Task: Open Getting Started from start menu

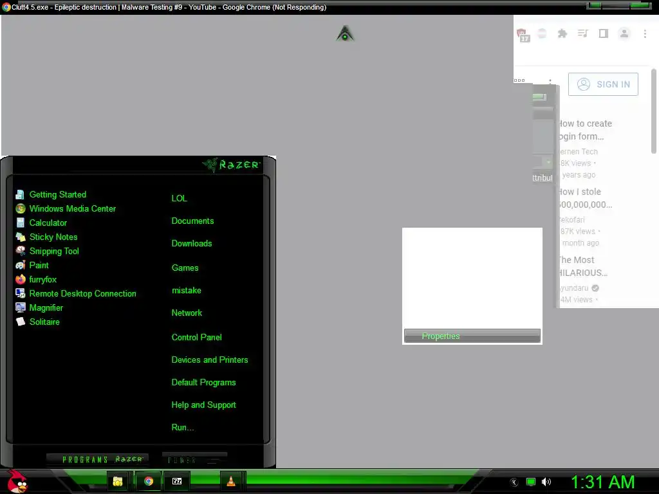Action: (51, 194)
